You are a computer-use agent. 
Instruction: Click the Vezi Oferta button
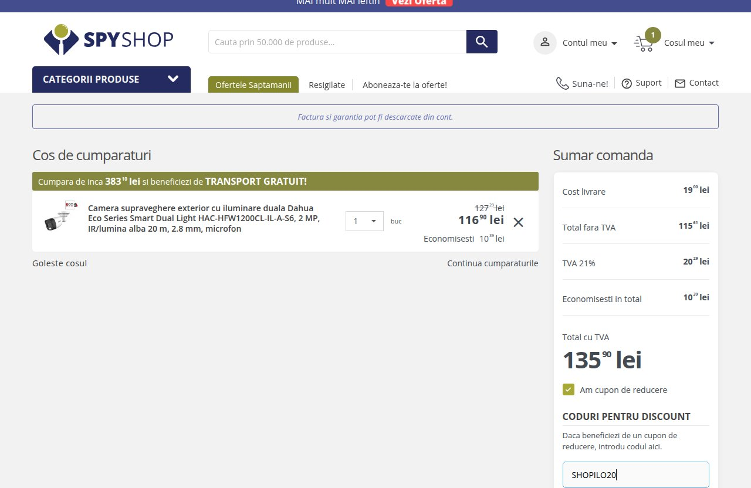(419, 2)
